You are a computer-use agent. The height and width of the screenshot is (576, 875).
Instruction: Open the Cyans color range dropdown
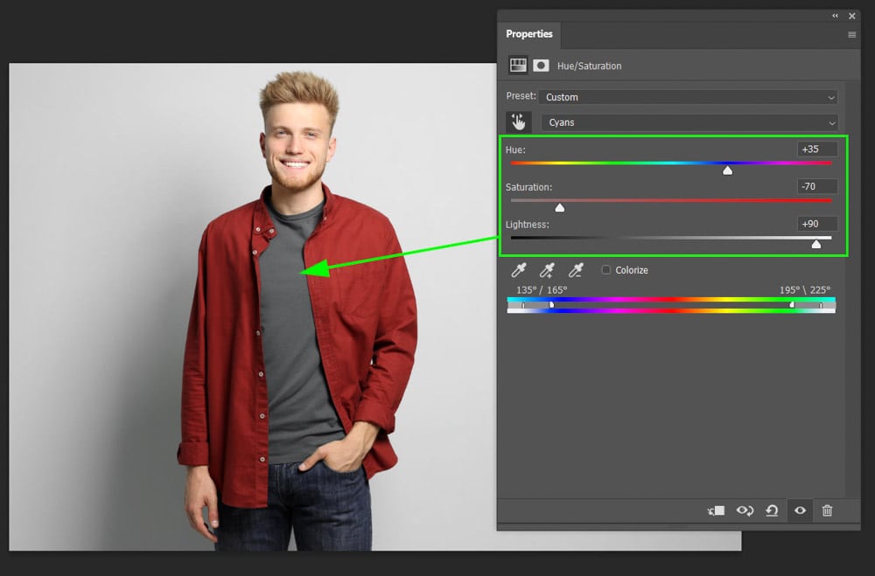point(689,123)
